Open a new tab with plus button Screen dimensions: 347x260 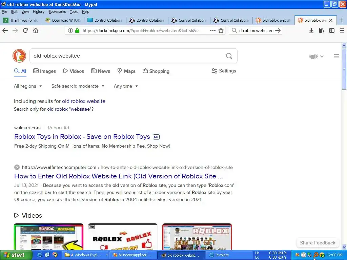[342, 20]
